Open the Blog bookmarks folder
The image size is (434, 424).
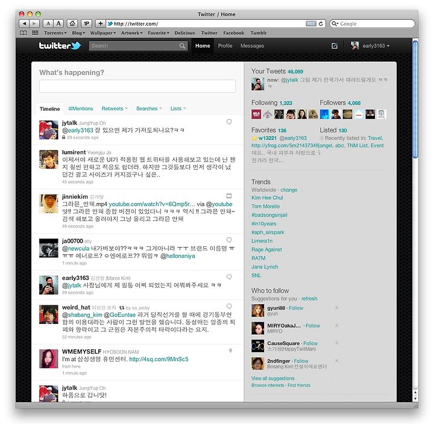point(78,33)
